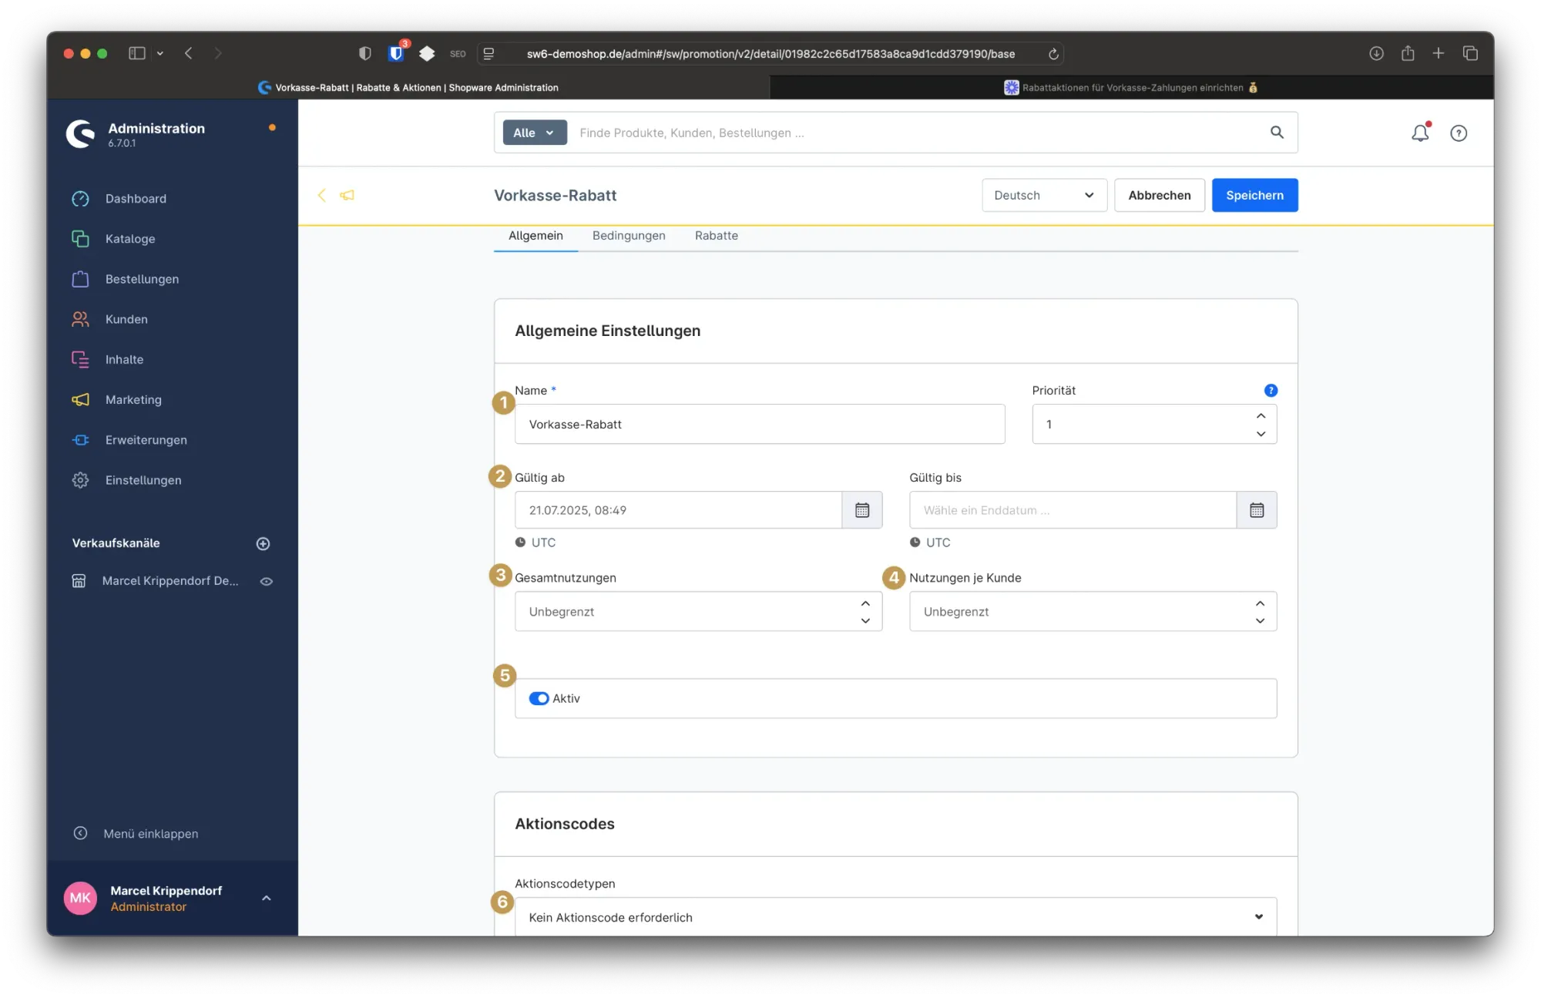Click the Speichern button
Image resolution: width=1541 pixels, height=998 pixels.
pos(1254,195)
